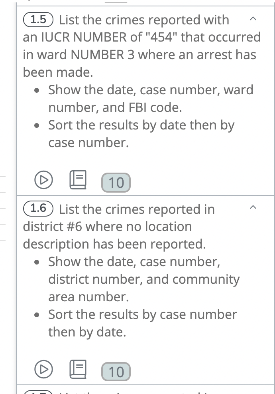Click the play icon nearest the bottom card
The height and width of the screenshot is (394, 275).
point(44,368)
